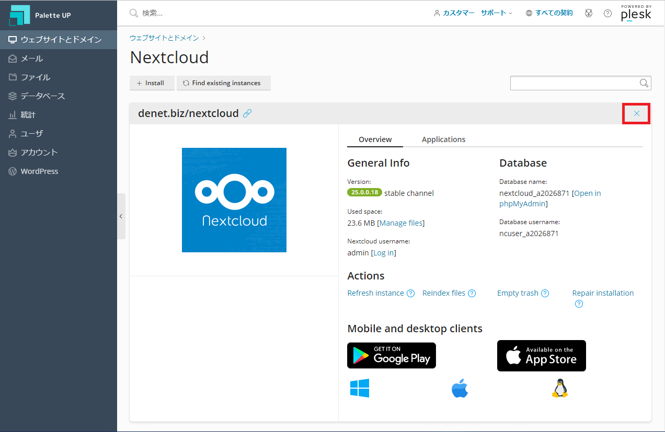This screenshot has height=432, width=665.
Task: Go to ウェブサイトとドメイン breadcrumb link
Action: click(164, 38)
